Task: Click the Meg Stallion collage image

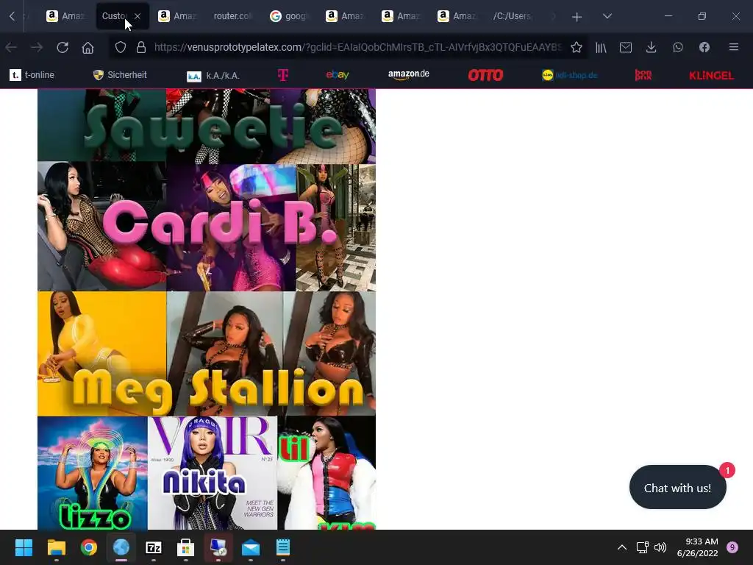Action: click(207, 354)
